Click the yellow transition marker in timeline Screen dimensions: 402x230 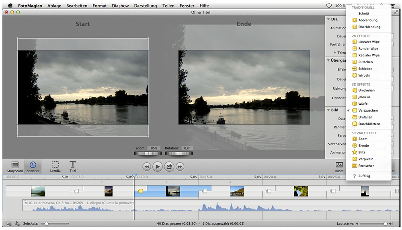click(141, 191)
